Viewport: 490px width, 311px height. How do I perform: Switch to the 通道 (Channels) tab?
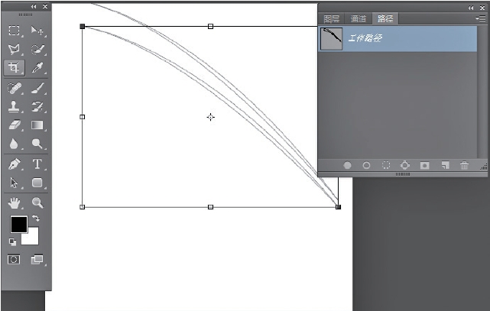coord(359,19)
